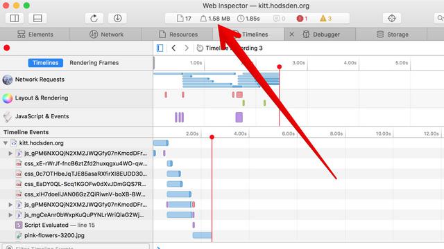Expand the js_mgCeAnr0bWxpKuQu script row
Viewport: 444px width, 249px height.
pyautogui.click(x=10, y=215)
